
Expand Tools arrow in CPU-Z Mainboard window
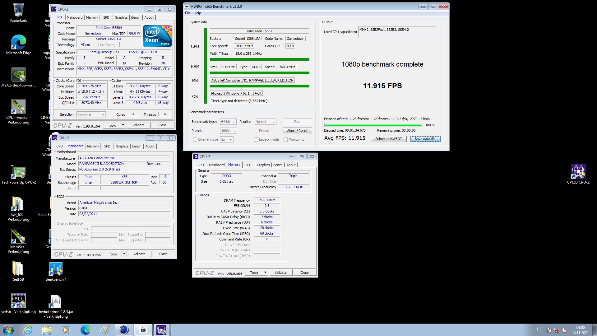click(x=124, y=254)
